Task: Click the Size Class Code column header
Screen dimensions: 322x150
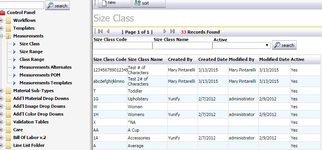Action: pyautogui.click(x=110, y=59)
